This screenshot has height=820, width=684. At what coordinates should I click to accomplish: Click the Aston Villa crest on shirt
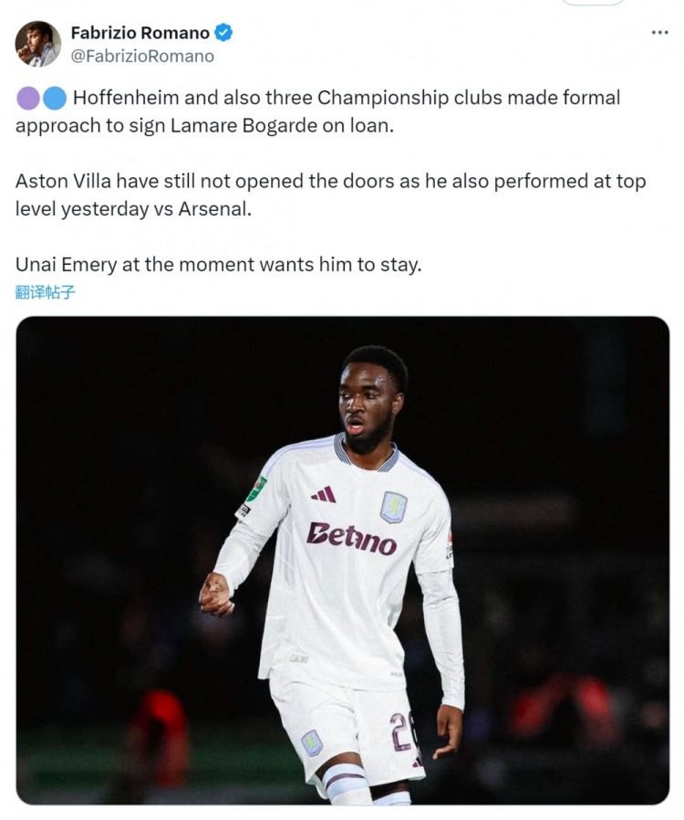point(393,508)
